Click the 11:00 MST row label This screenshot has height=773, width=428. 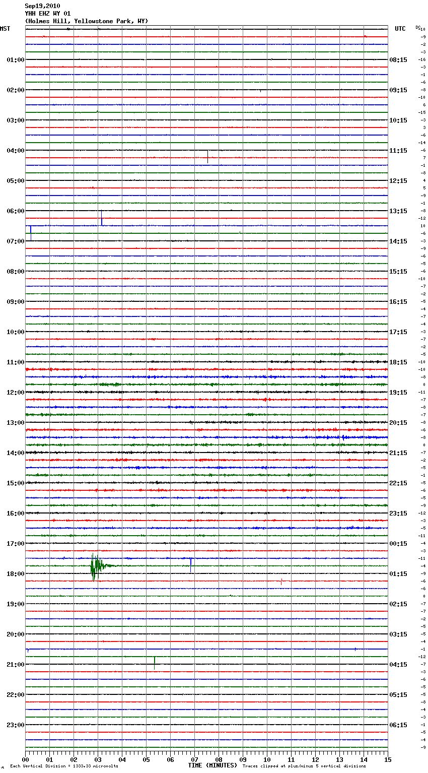[x=15, y=362]
